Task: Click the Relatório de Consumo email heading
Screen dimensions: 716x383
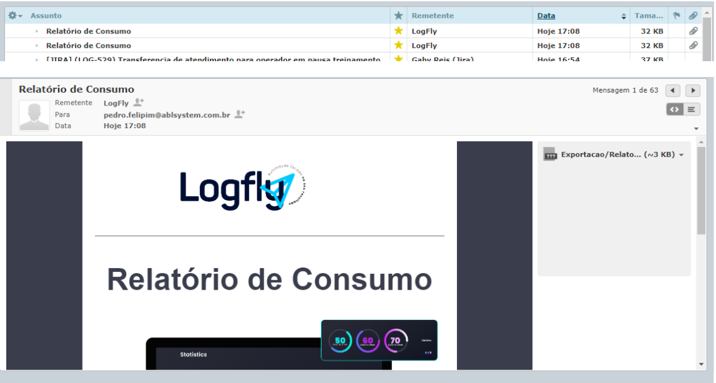Action: tap(269, 280)
